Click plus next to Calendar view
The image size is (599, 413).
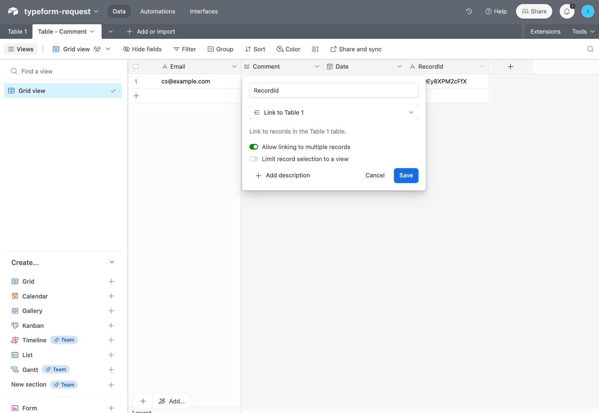[x=111, y=296]
